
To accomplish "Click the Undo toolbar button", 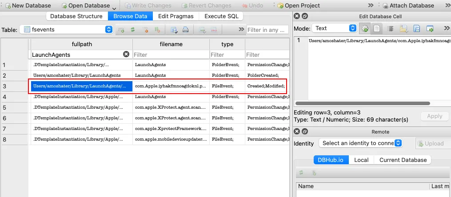I will click(x=252, y=5).
